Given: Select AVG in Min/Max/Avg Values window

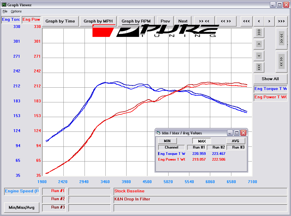Looking at the screenshot, I should 235,141.
